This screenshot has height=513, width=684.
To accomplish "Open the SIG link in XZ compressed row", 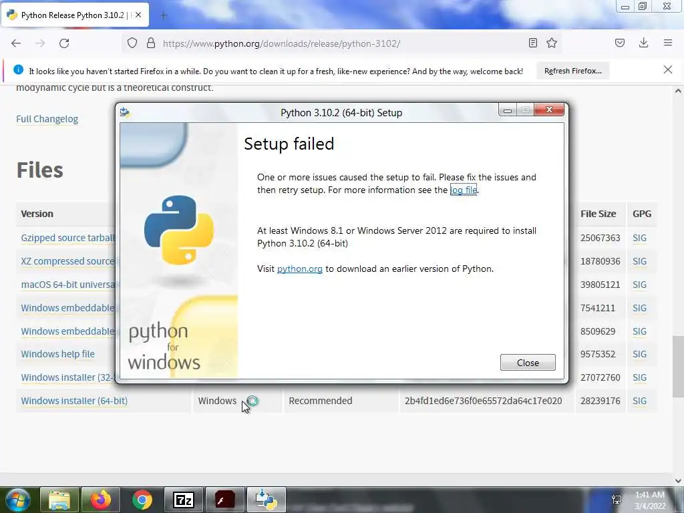I will (x=639, y=261).
